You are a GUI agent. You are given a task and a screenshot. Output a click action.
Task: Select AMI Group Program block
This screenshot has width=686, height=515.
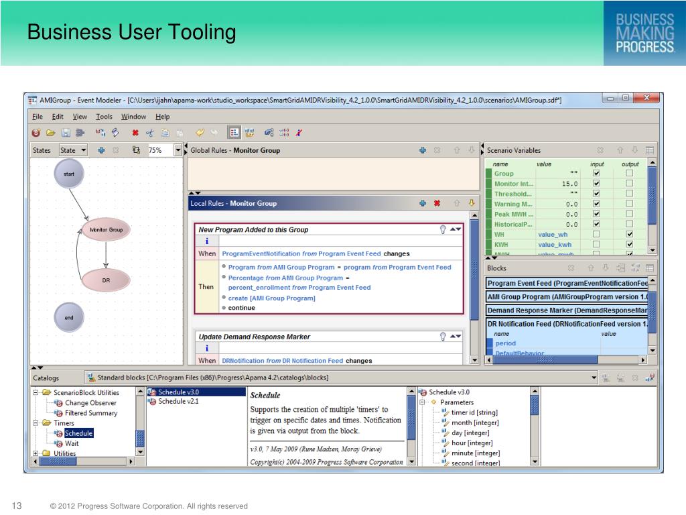click(x=567, y=297)
